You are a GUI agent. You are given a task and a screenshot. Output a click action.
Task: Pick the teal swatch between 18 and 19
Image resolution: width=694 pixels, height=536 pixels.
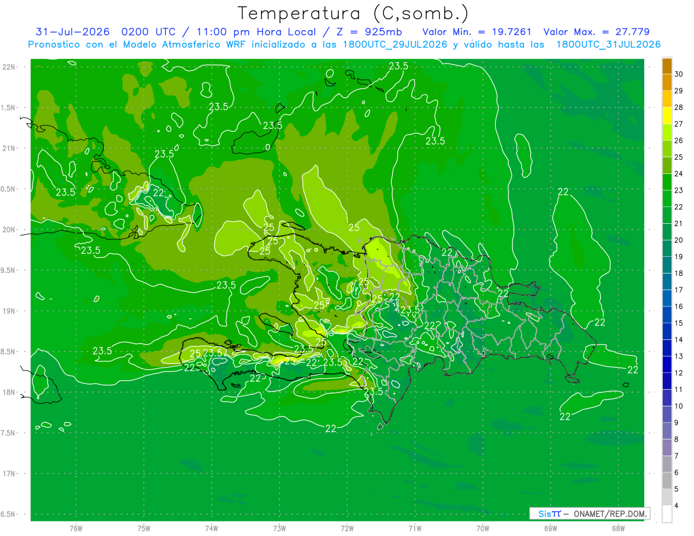[x=667, y=265]
